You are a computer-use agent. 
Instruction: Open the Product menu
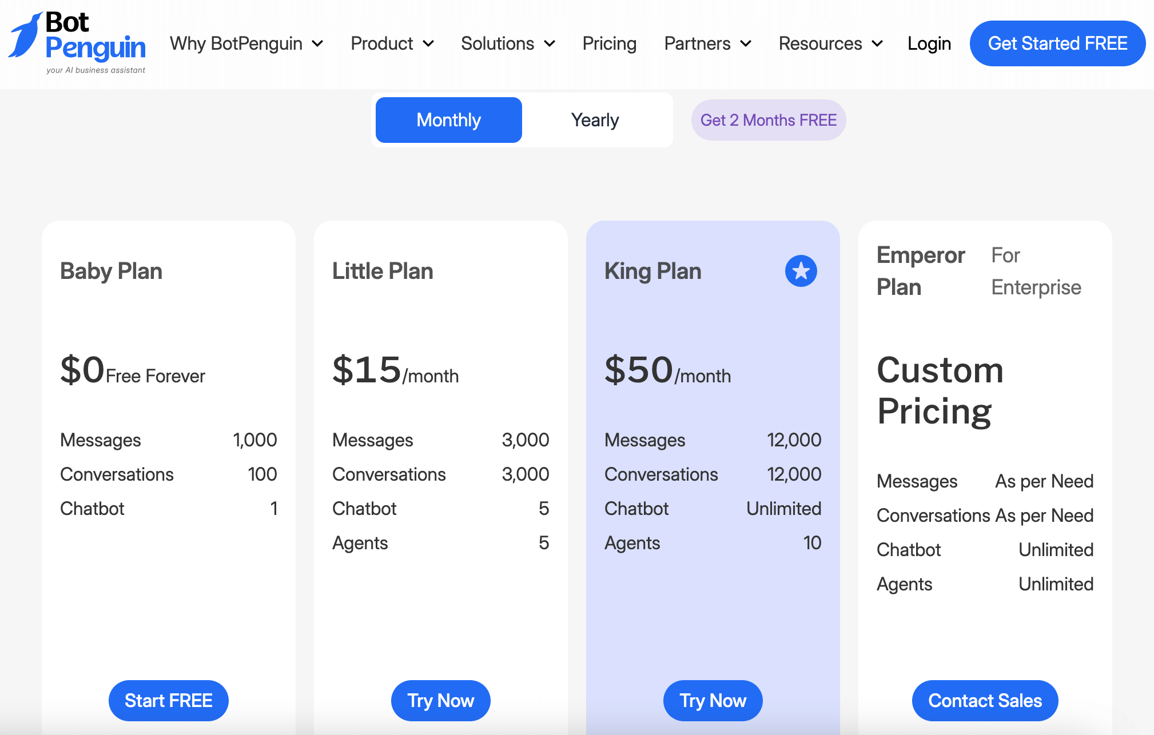coord(393,43)
